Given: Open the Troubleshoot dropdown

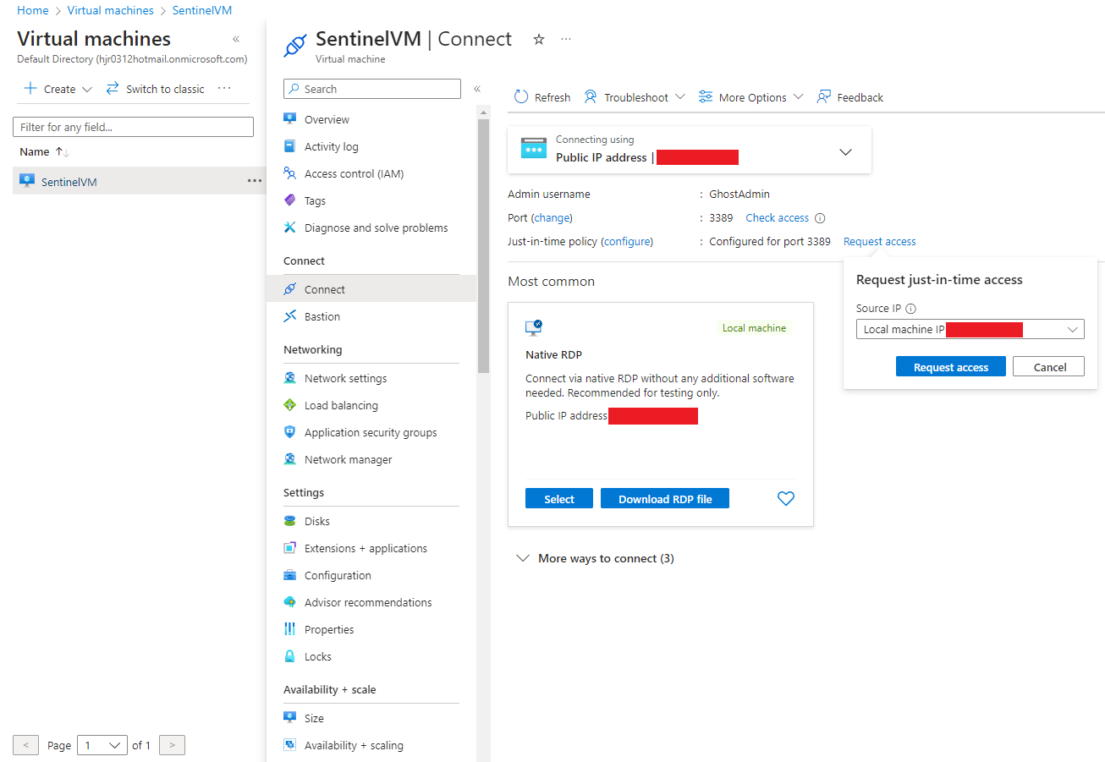Looking at the screenshot, I should (635, 97).
